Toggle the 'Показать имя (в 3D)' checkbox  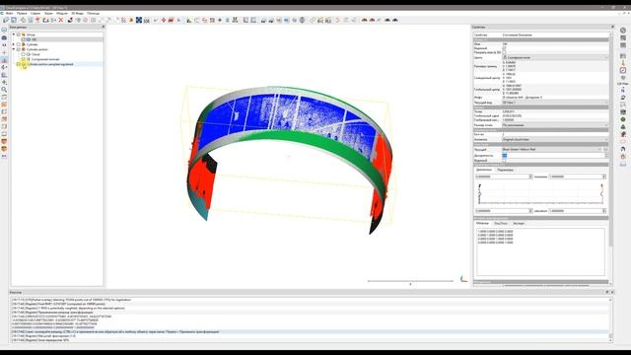pos(504,52)
